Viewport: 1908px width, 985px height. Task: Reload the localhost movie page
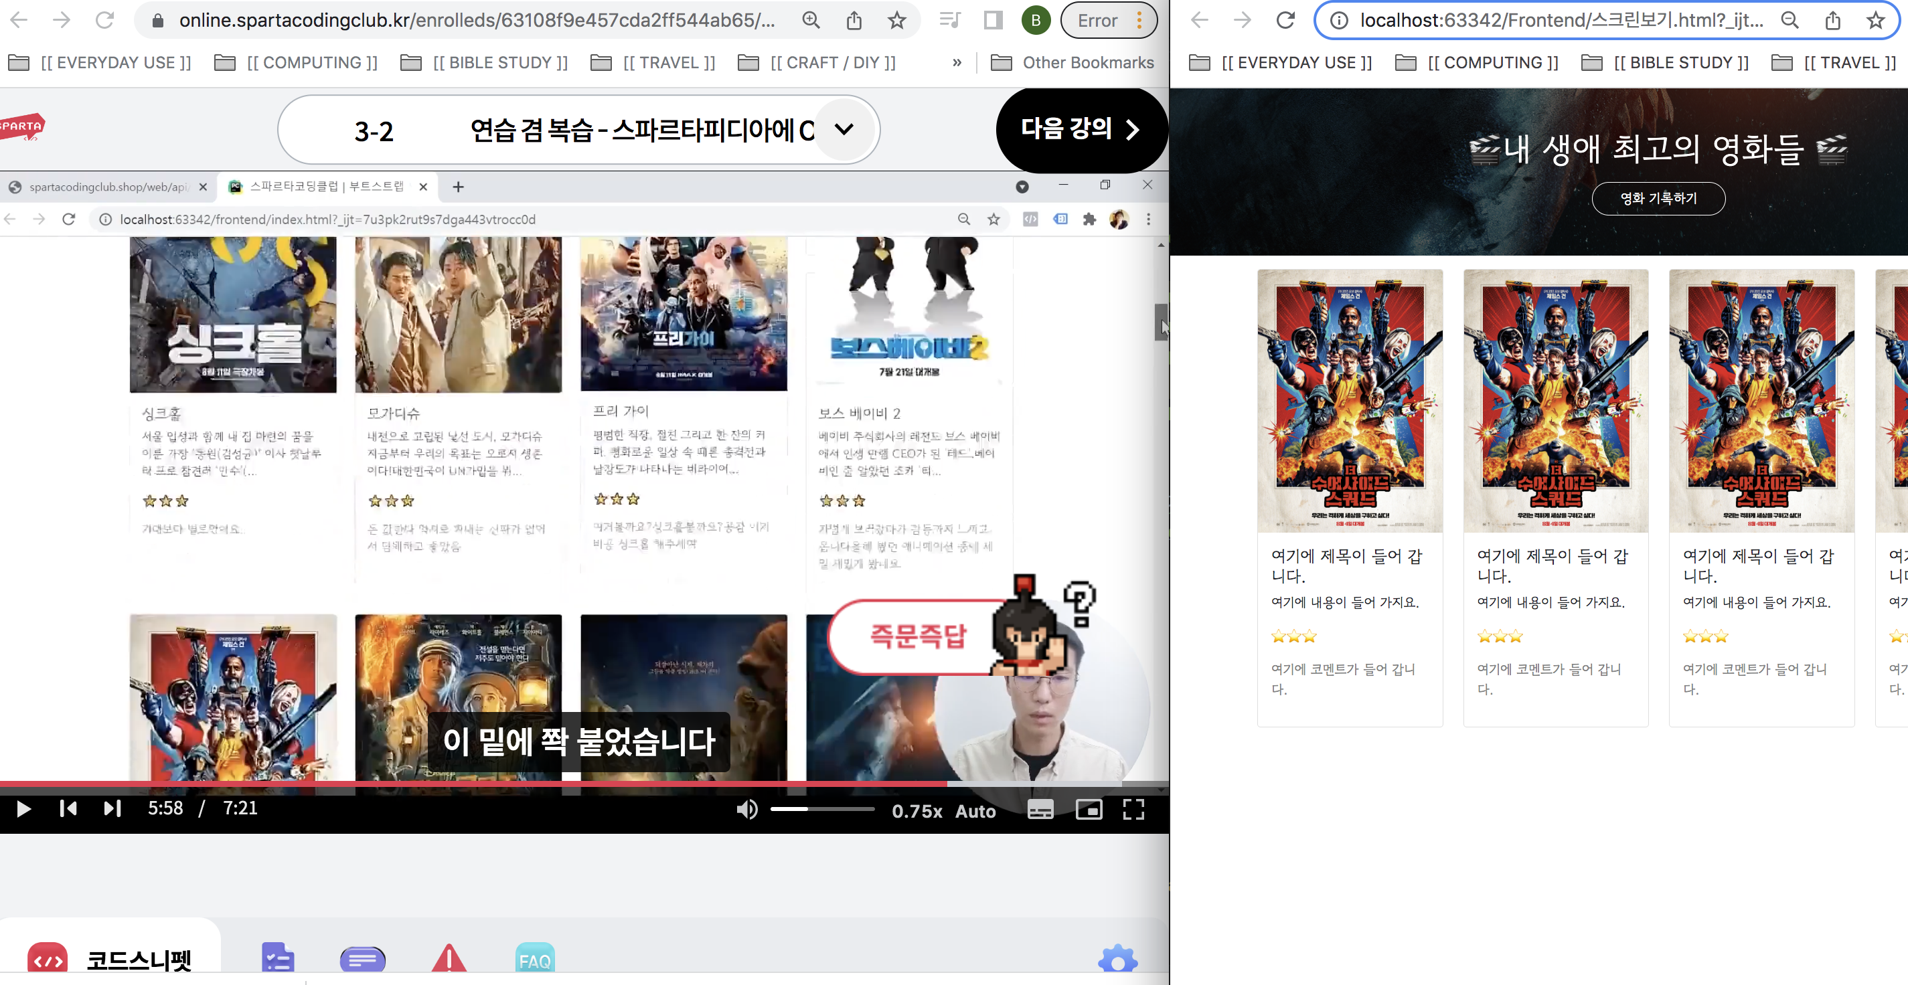pos(1285,20)
